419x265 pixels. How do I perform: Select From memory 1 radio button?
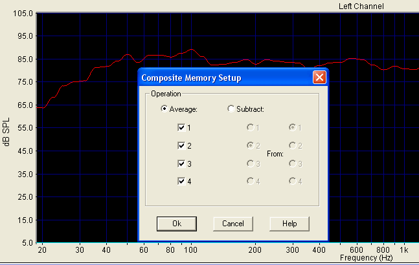click(293, 127)
